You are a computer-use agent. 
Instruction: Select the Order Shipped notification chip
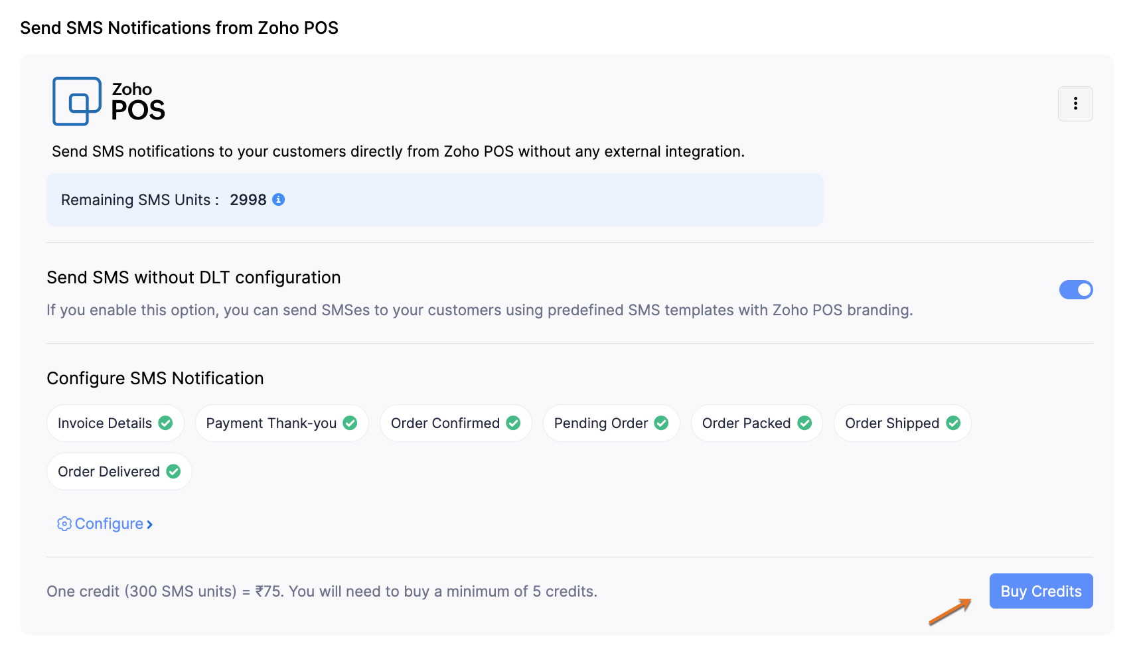[x=891, y=423]
